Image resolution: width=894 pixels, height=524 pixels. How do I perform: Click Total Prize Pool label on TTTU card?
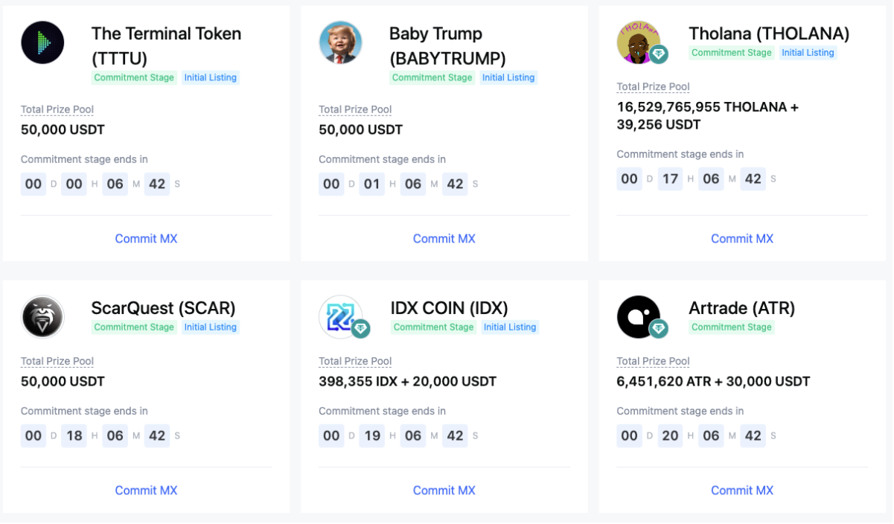(57, 109)
